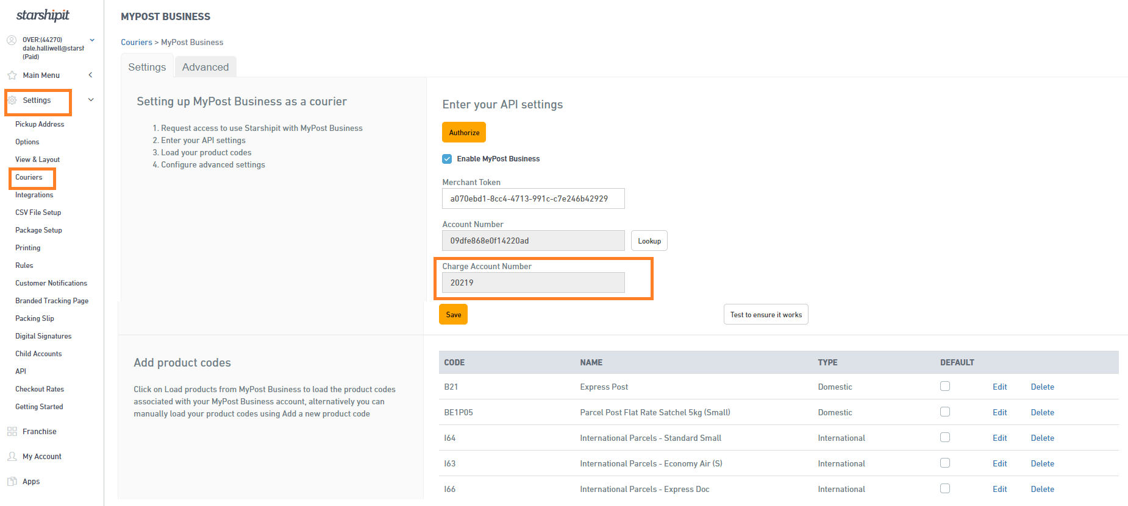Open Rules settings
1128x506 pixels.
tap(24, 265)
